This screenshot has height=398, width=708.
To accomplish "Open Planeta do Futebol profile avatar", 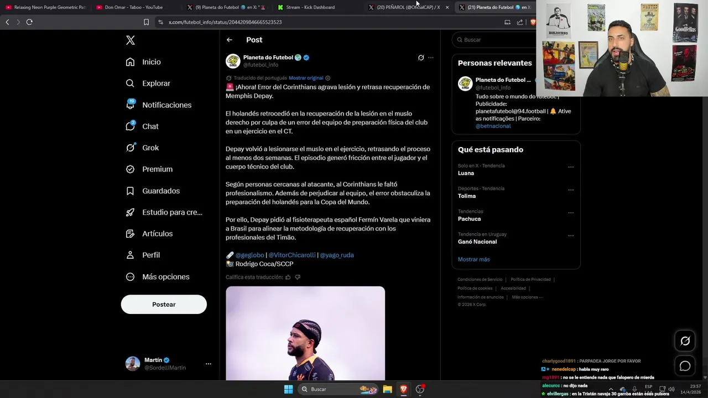I will (x=233, y=61).
